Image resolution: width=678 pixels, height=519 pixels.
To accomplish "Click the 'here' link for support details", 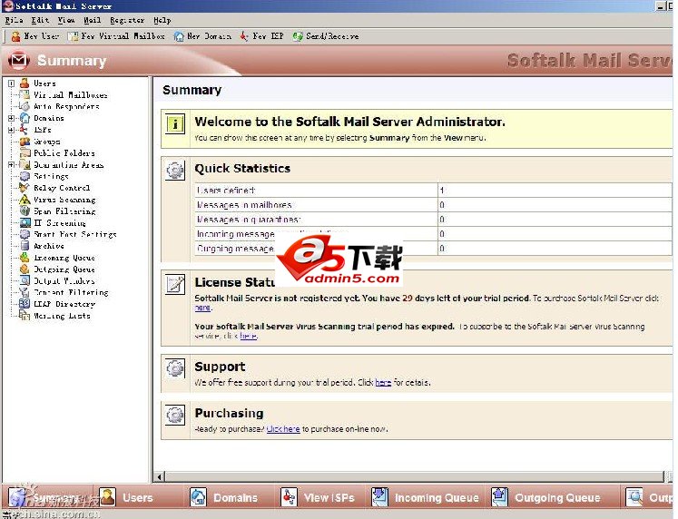I will point(383,382).
